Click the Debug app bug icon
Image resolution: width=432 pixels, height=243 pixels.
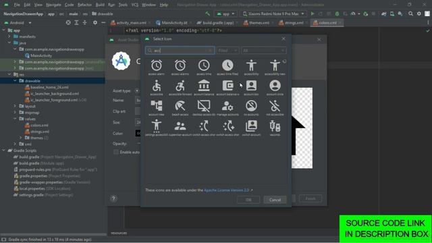[x=337, y=13]
